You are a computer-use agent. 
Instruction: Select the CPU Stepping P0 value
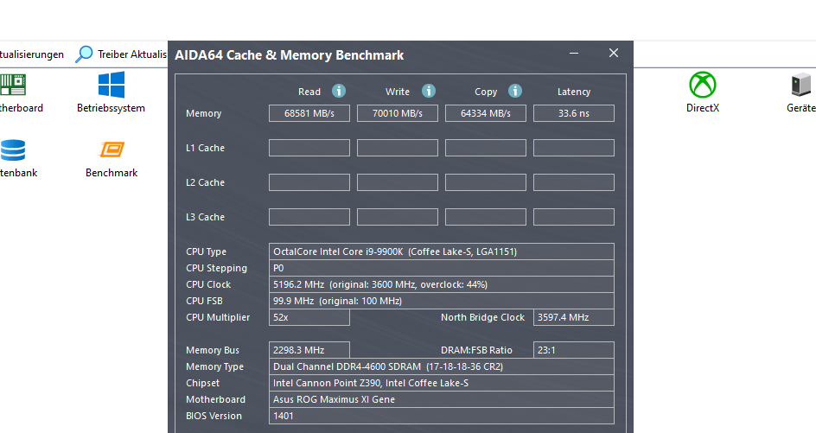tap(442, 268)
